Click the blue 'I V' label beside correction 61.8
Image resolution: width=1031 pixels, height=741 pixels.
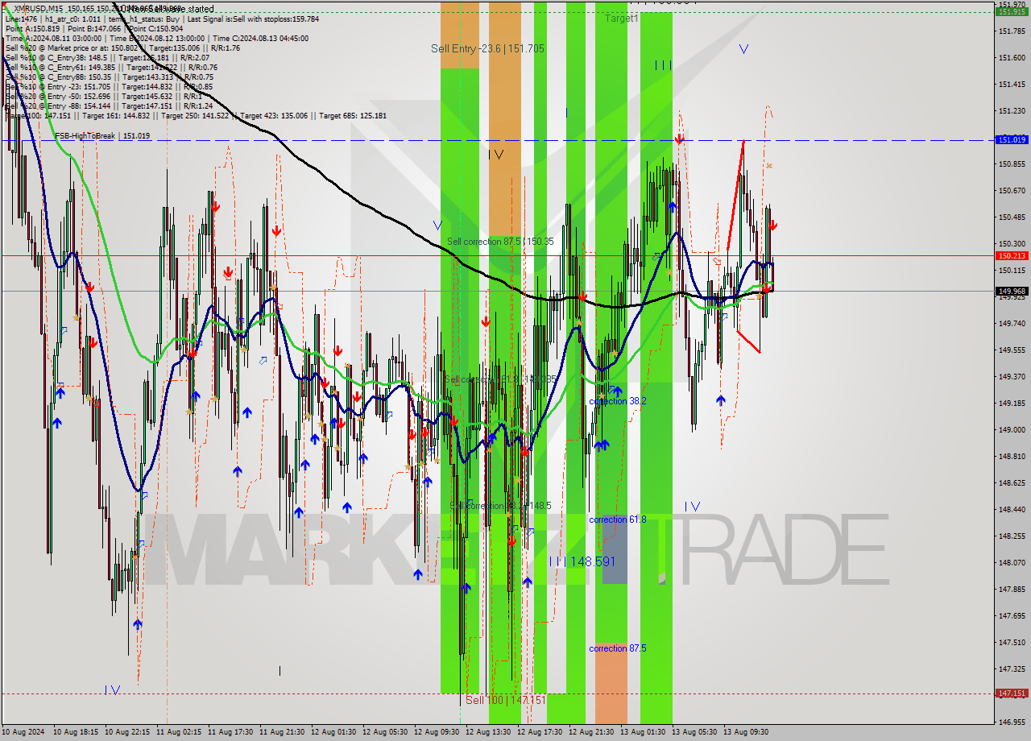point(692,506)
